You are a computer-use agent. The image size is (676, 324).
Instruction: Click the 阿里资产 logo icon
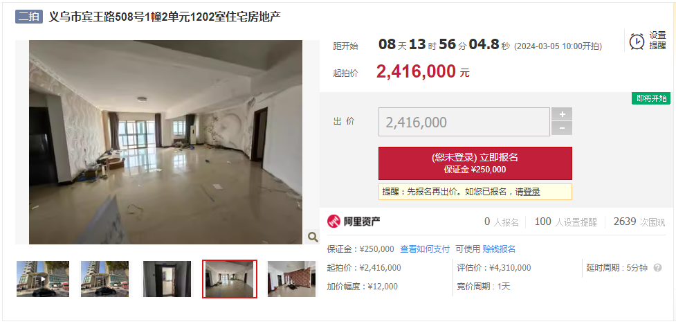click(x=334, y=222)
